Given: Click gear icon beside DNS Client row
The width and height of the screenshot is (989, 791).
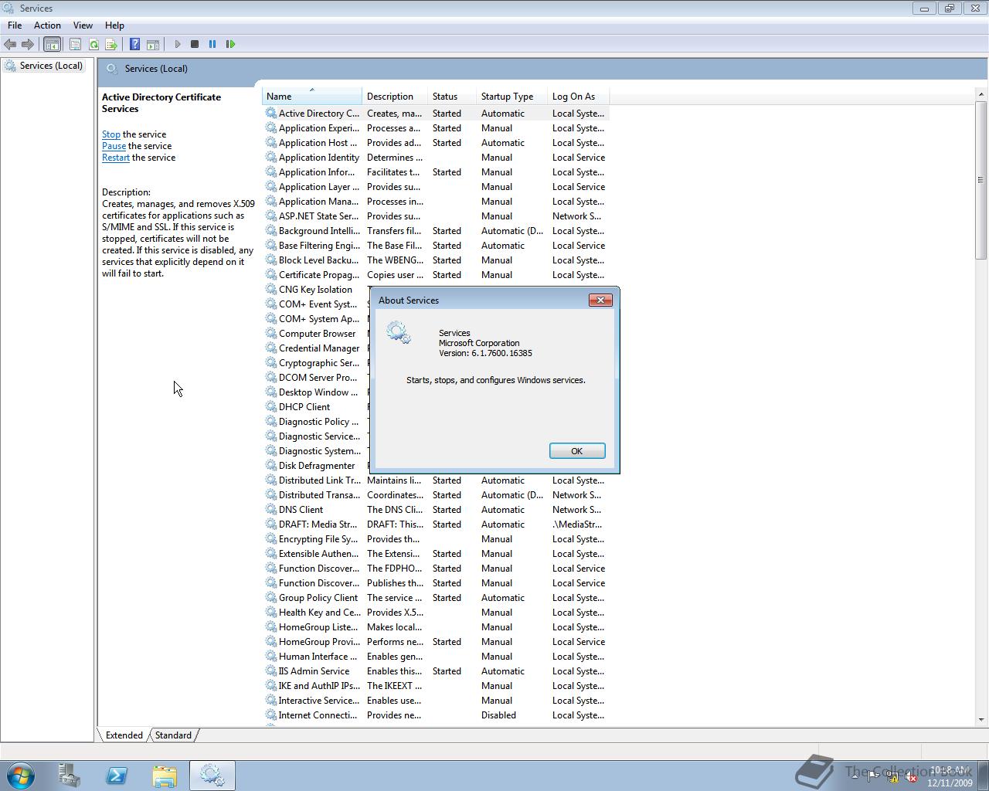Looking at the screenshot, I should 271,509.
